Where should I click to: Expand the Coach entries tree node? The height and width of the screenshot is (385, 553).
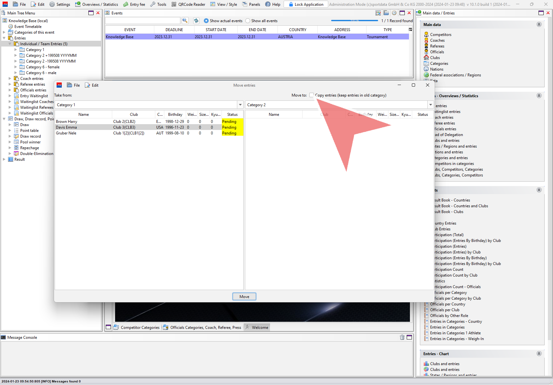10,78
